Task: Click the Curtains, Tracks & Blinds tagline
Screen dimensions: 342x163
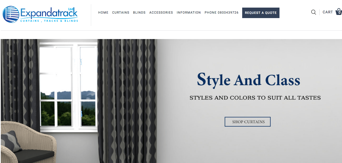Action: tap(49, 21)
